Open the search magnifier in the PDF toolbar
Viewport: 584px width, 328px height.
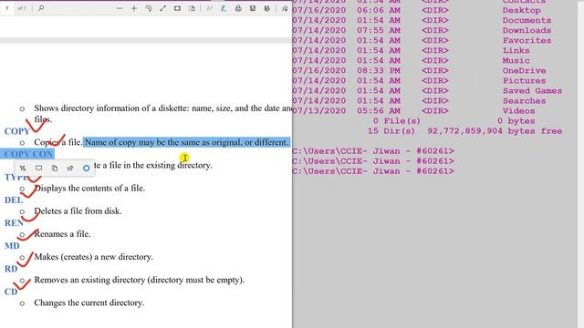click(x=41, y=8)
